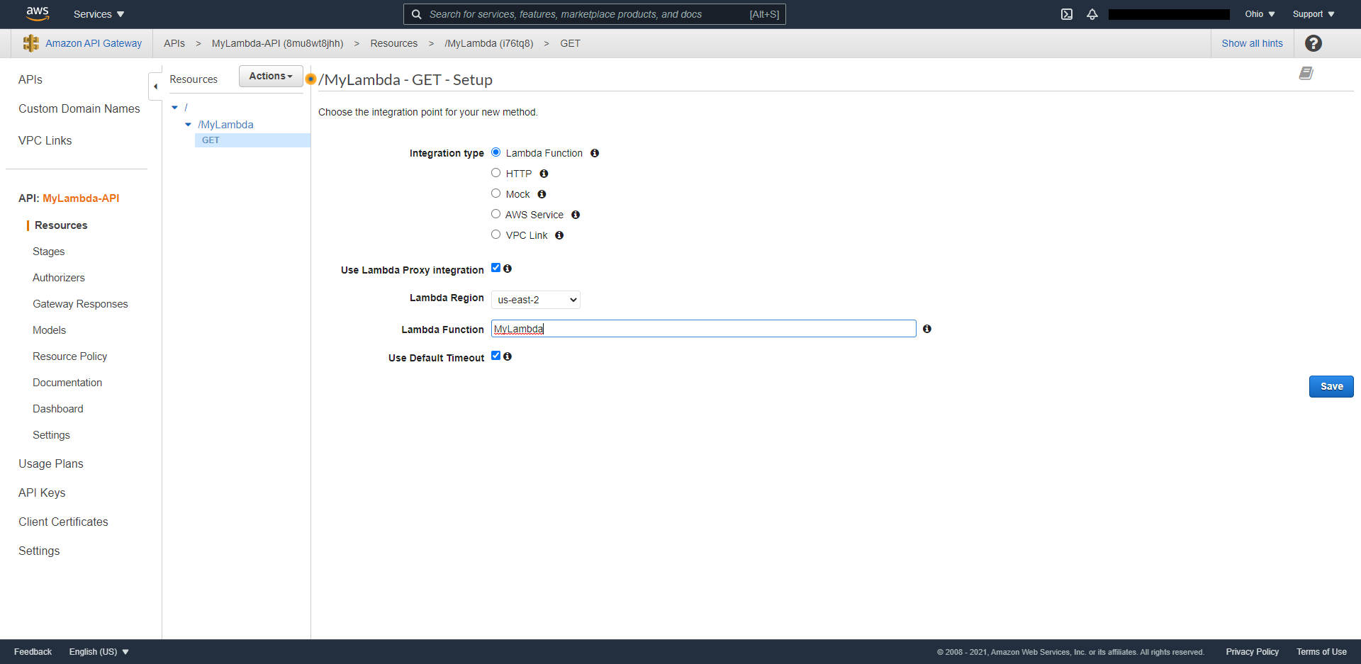Open the CloudShell terminal icon
This screenshot has height=664, width=1361.
point(1067,14)
